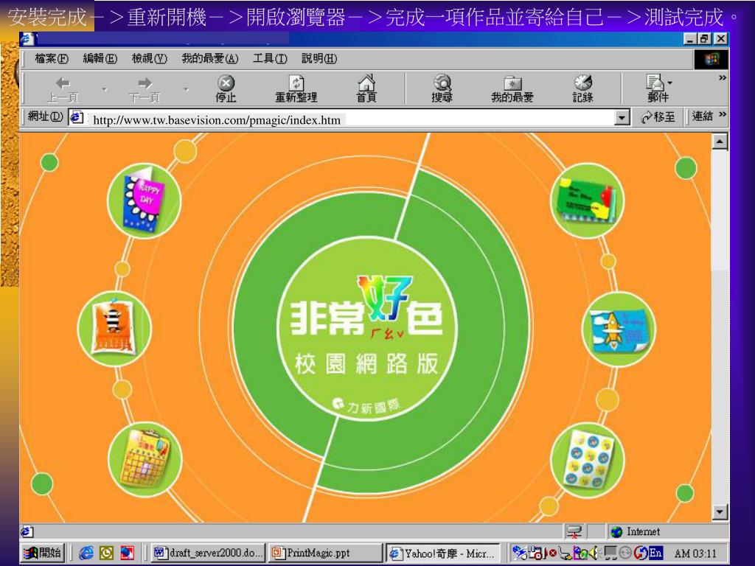
Task: Click the page icon beside the URL
Action: coord(77,117)
